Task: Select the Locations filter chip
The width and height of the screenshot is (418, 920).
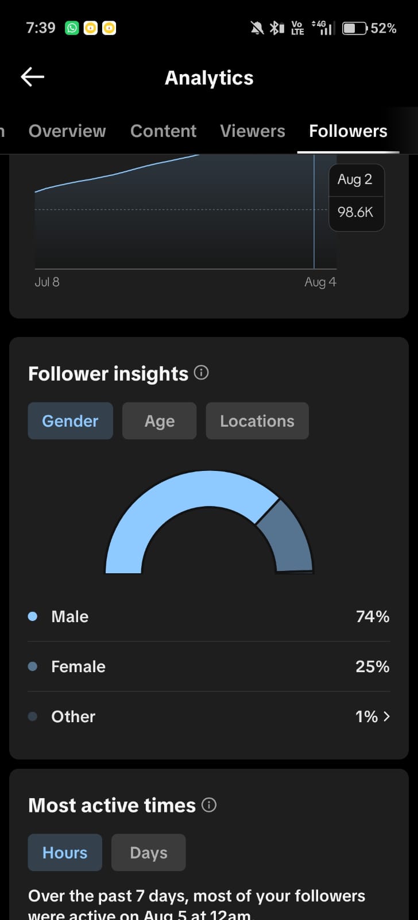Action: pos(257,421)
